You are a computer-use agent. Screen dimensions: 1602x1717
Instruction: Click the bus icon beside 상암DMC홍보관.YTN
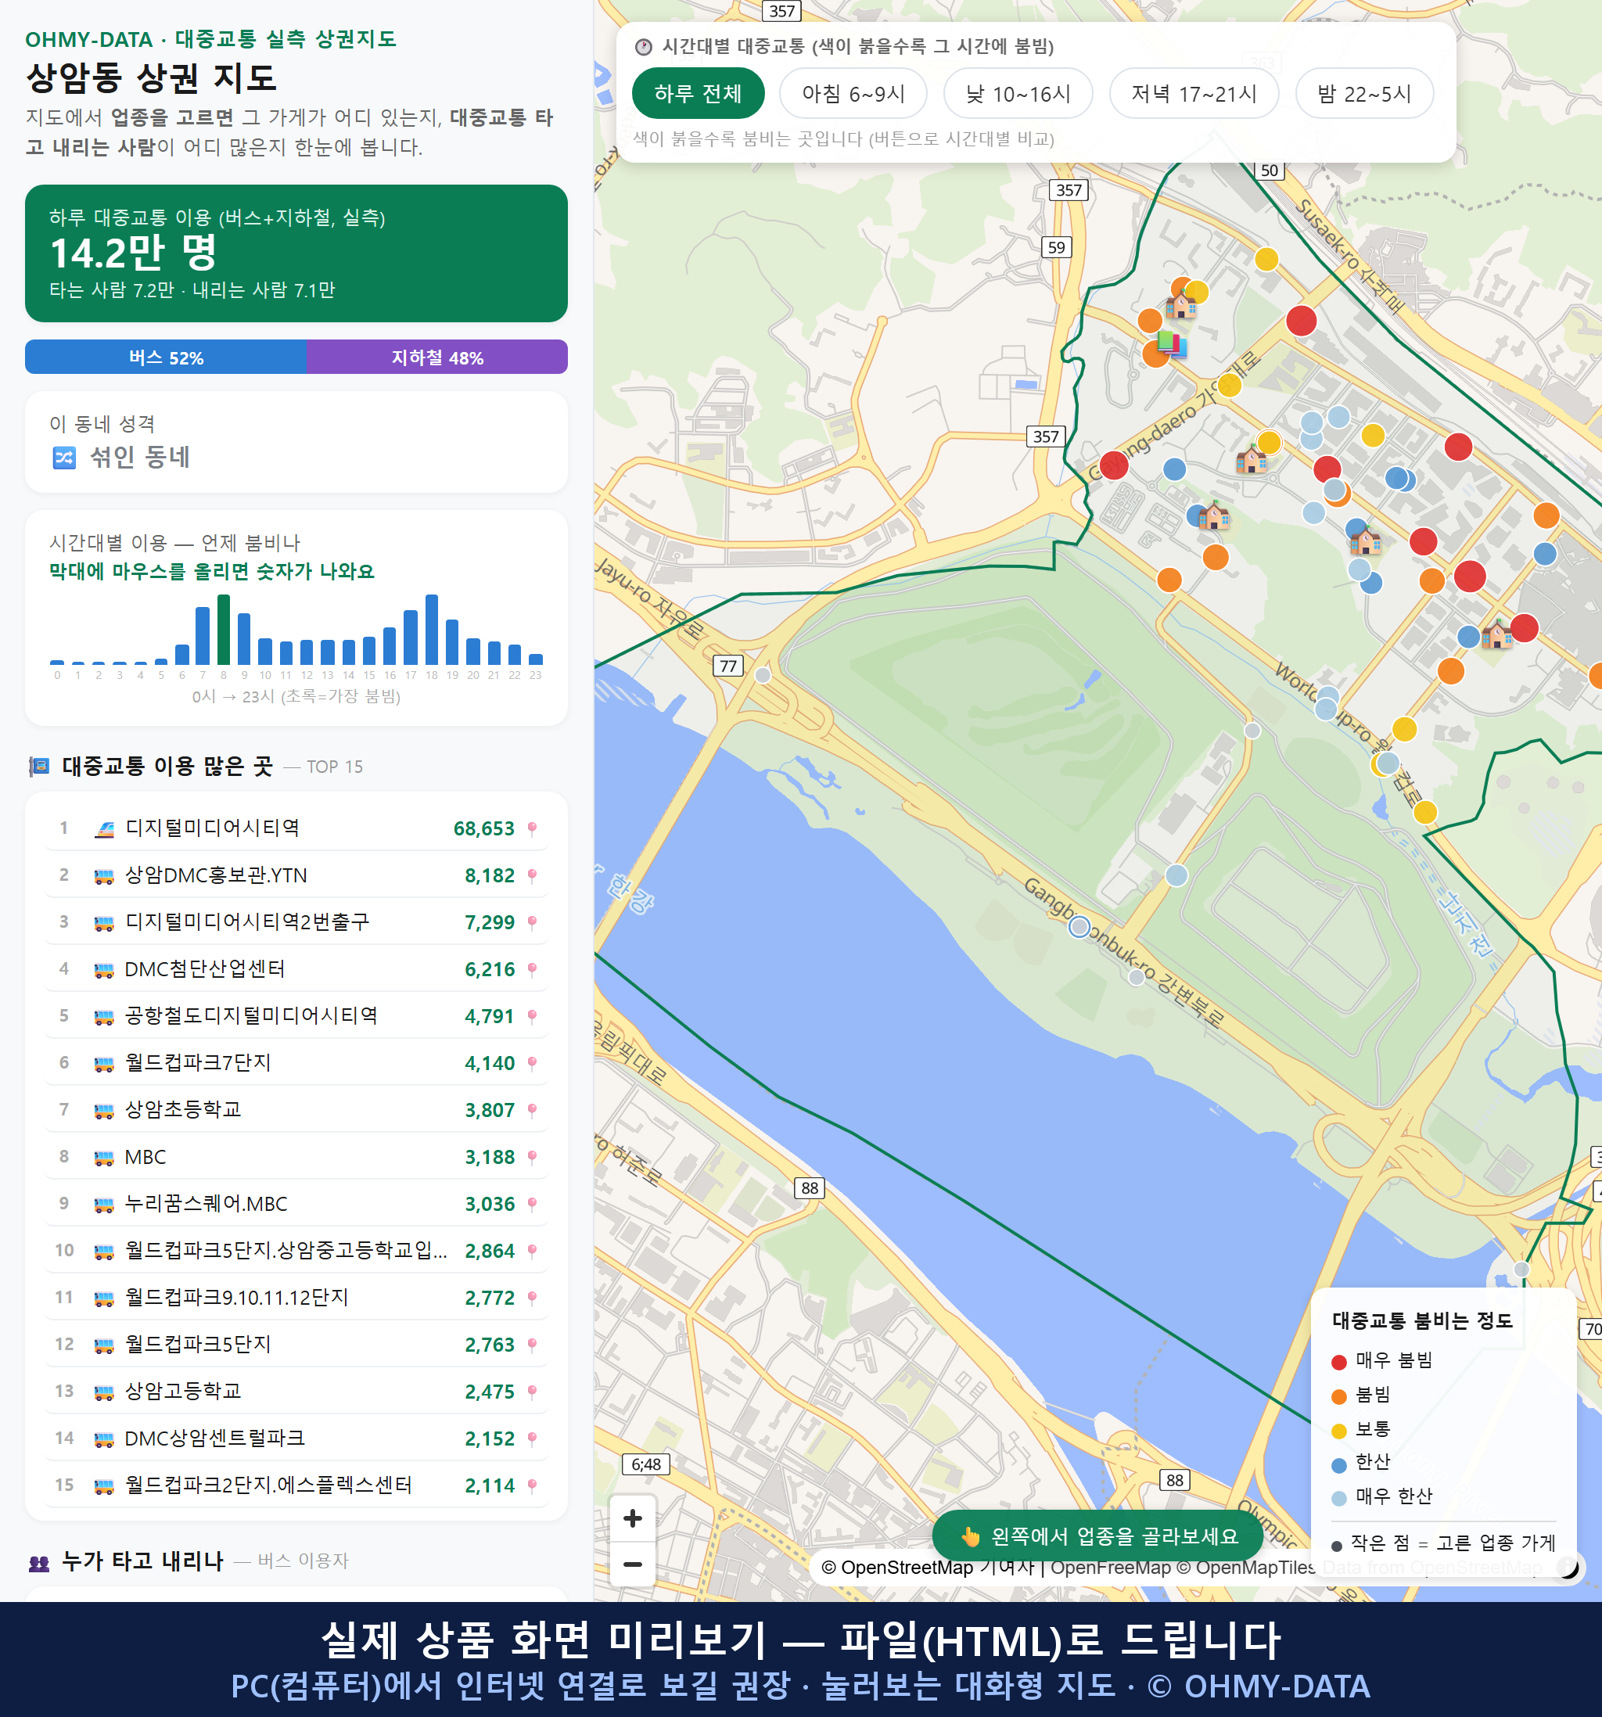[x=103, y=876]
